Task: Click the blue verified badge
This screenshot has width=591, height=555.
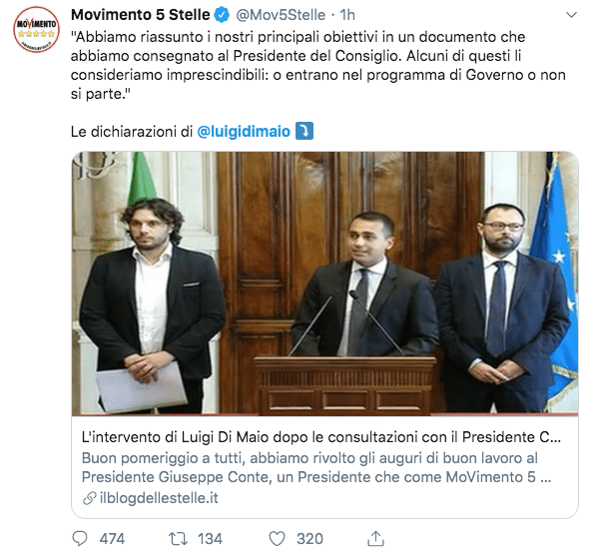Action: 222,15
